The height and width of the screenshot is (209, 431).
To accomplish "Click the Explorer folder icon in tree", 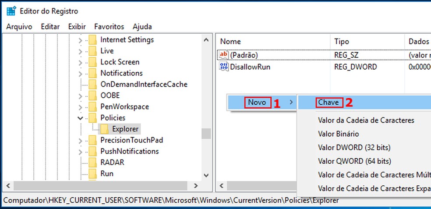I will [x=105, y=129].
